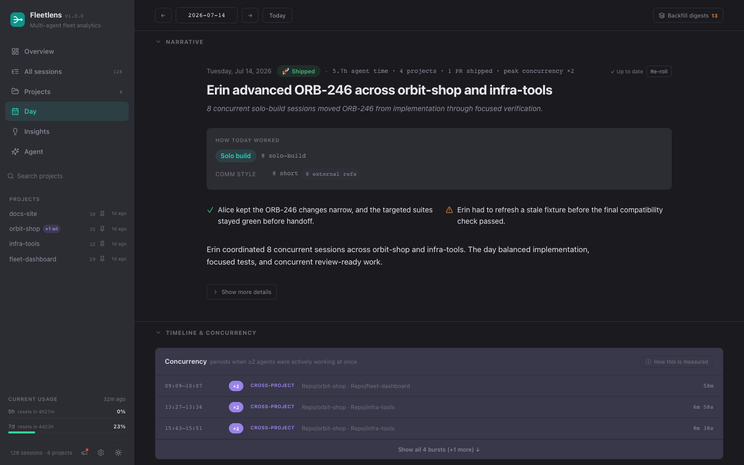Click CROSS-PROJECT label in 09:09 row
744x465 pixels.
(x=272, y=385)
